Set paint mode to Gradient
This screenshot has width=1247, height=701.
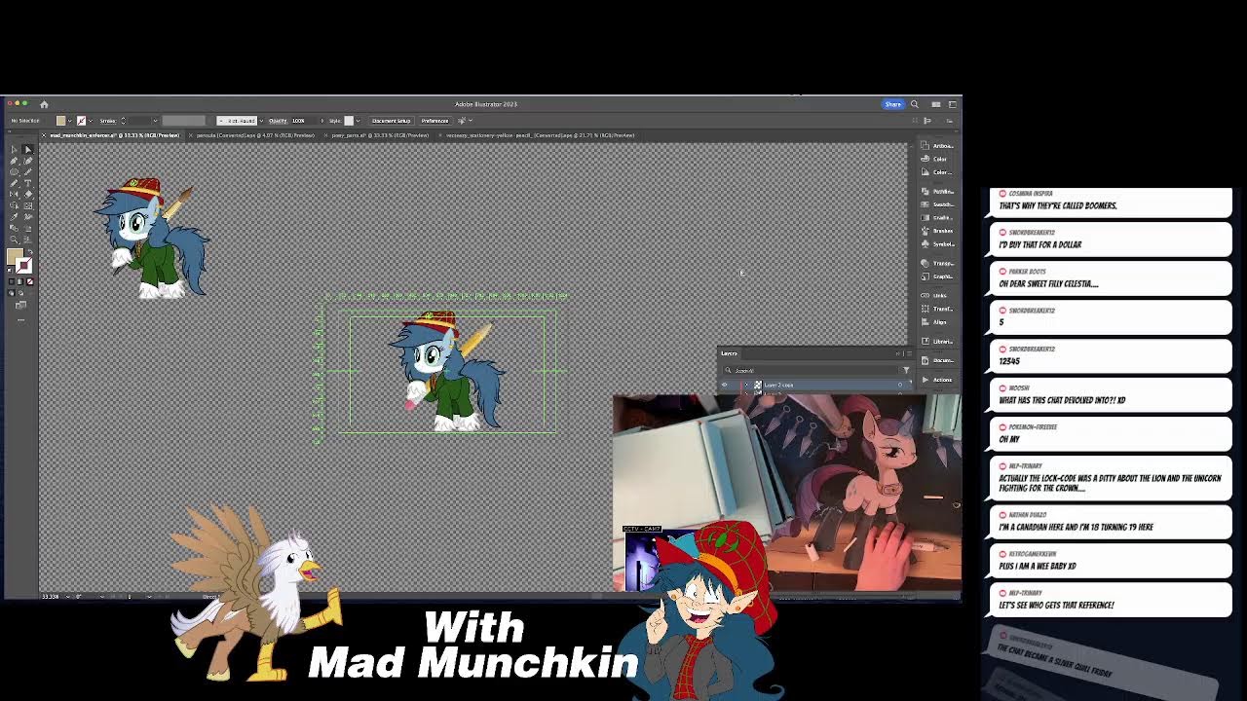pos(20,281)
